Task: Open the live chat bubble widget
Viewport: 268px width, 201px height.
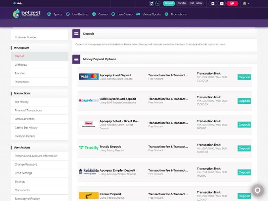Action: (x=257, y=190)
